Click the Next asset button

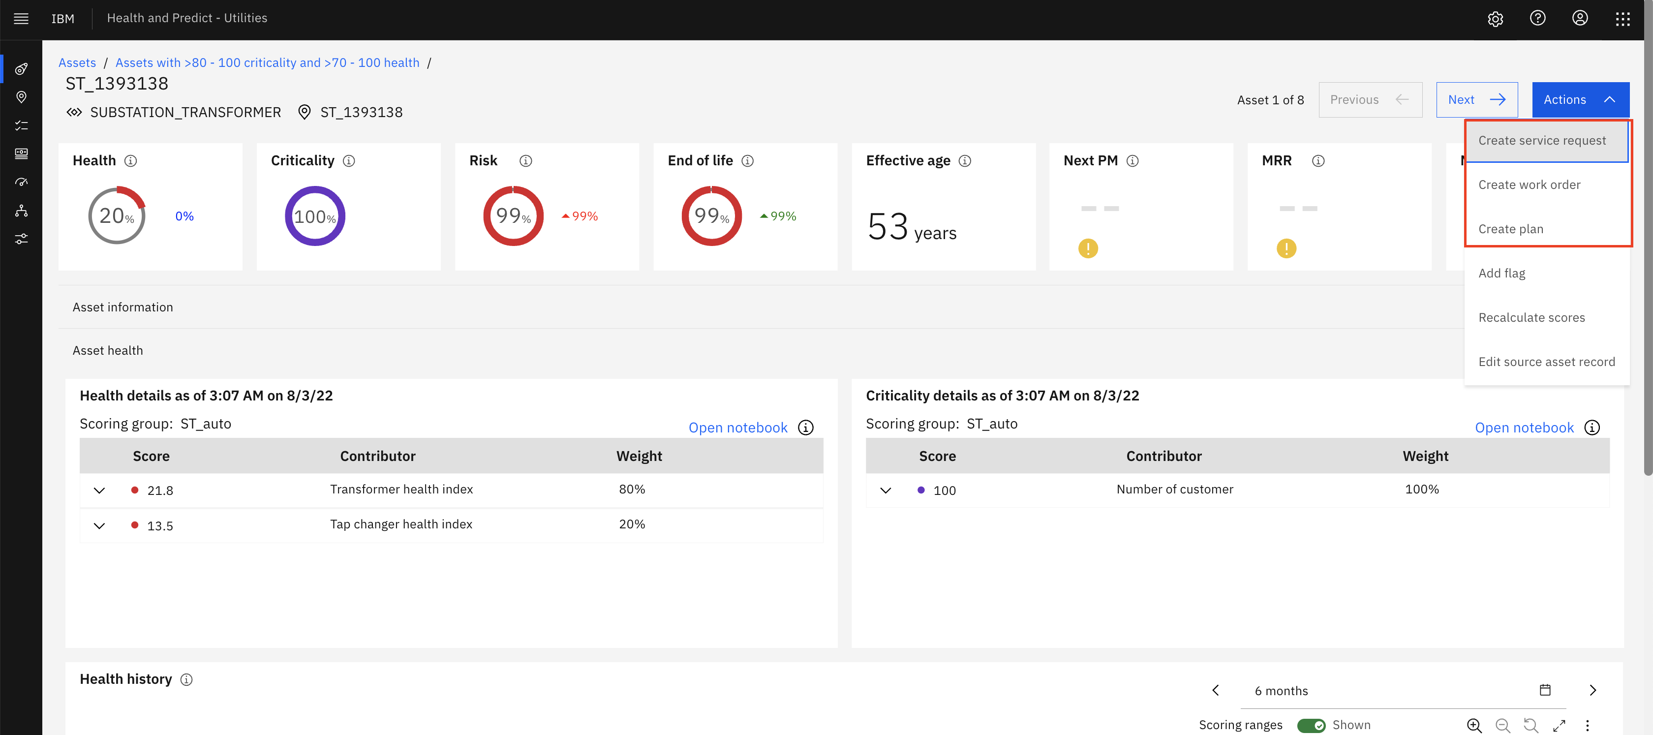(x=1476, y=99)
